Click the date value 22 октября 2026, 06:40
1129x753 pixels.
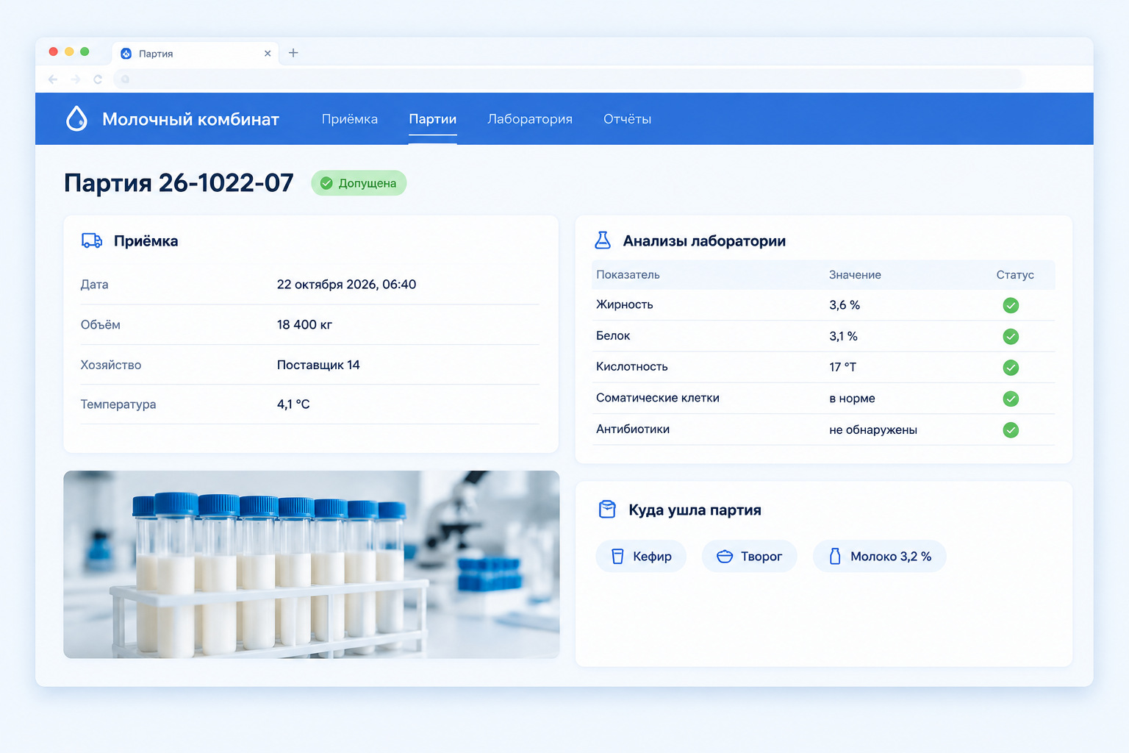click(x=346, y=285)
